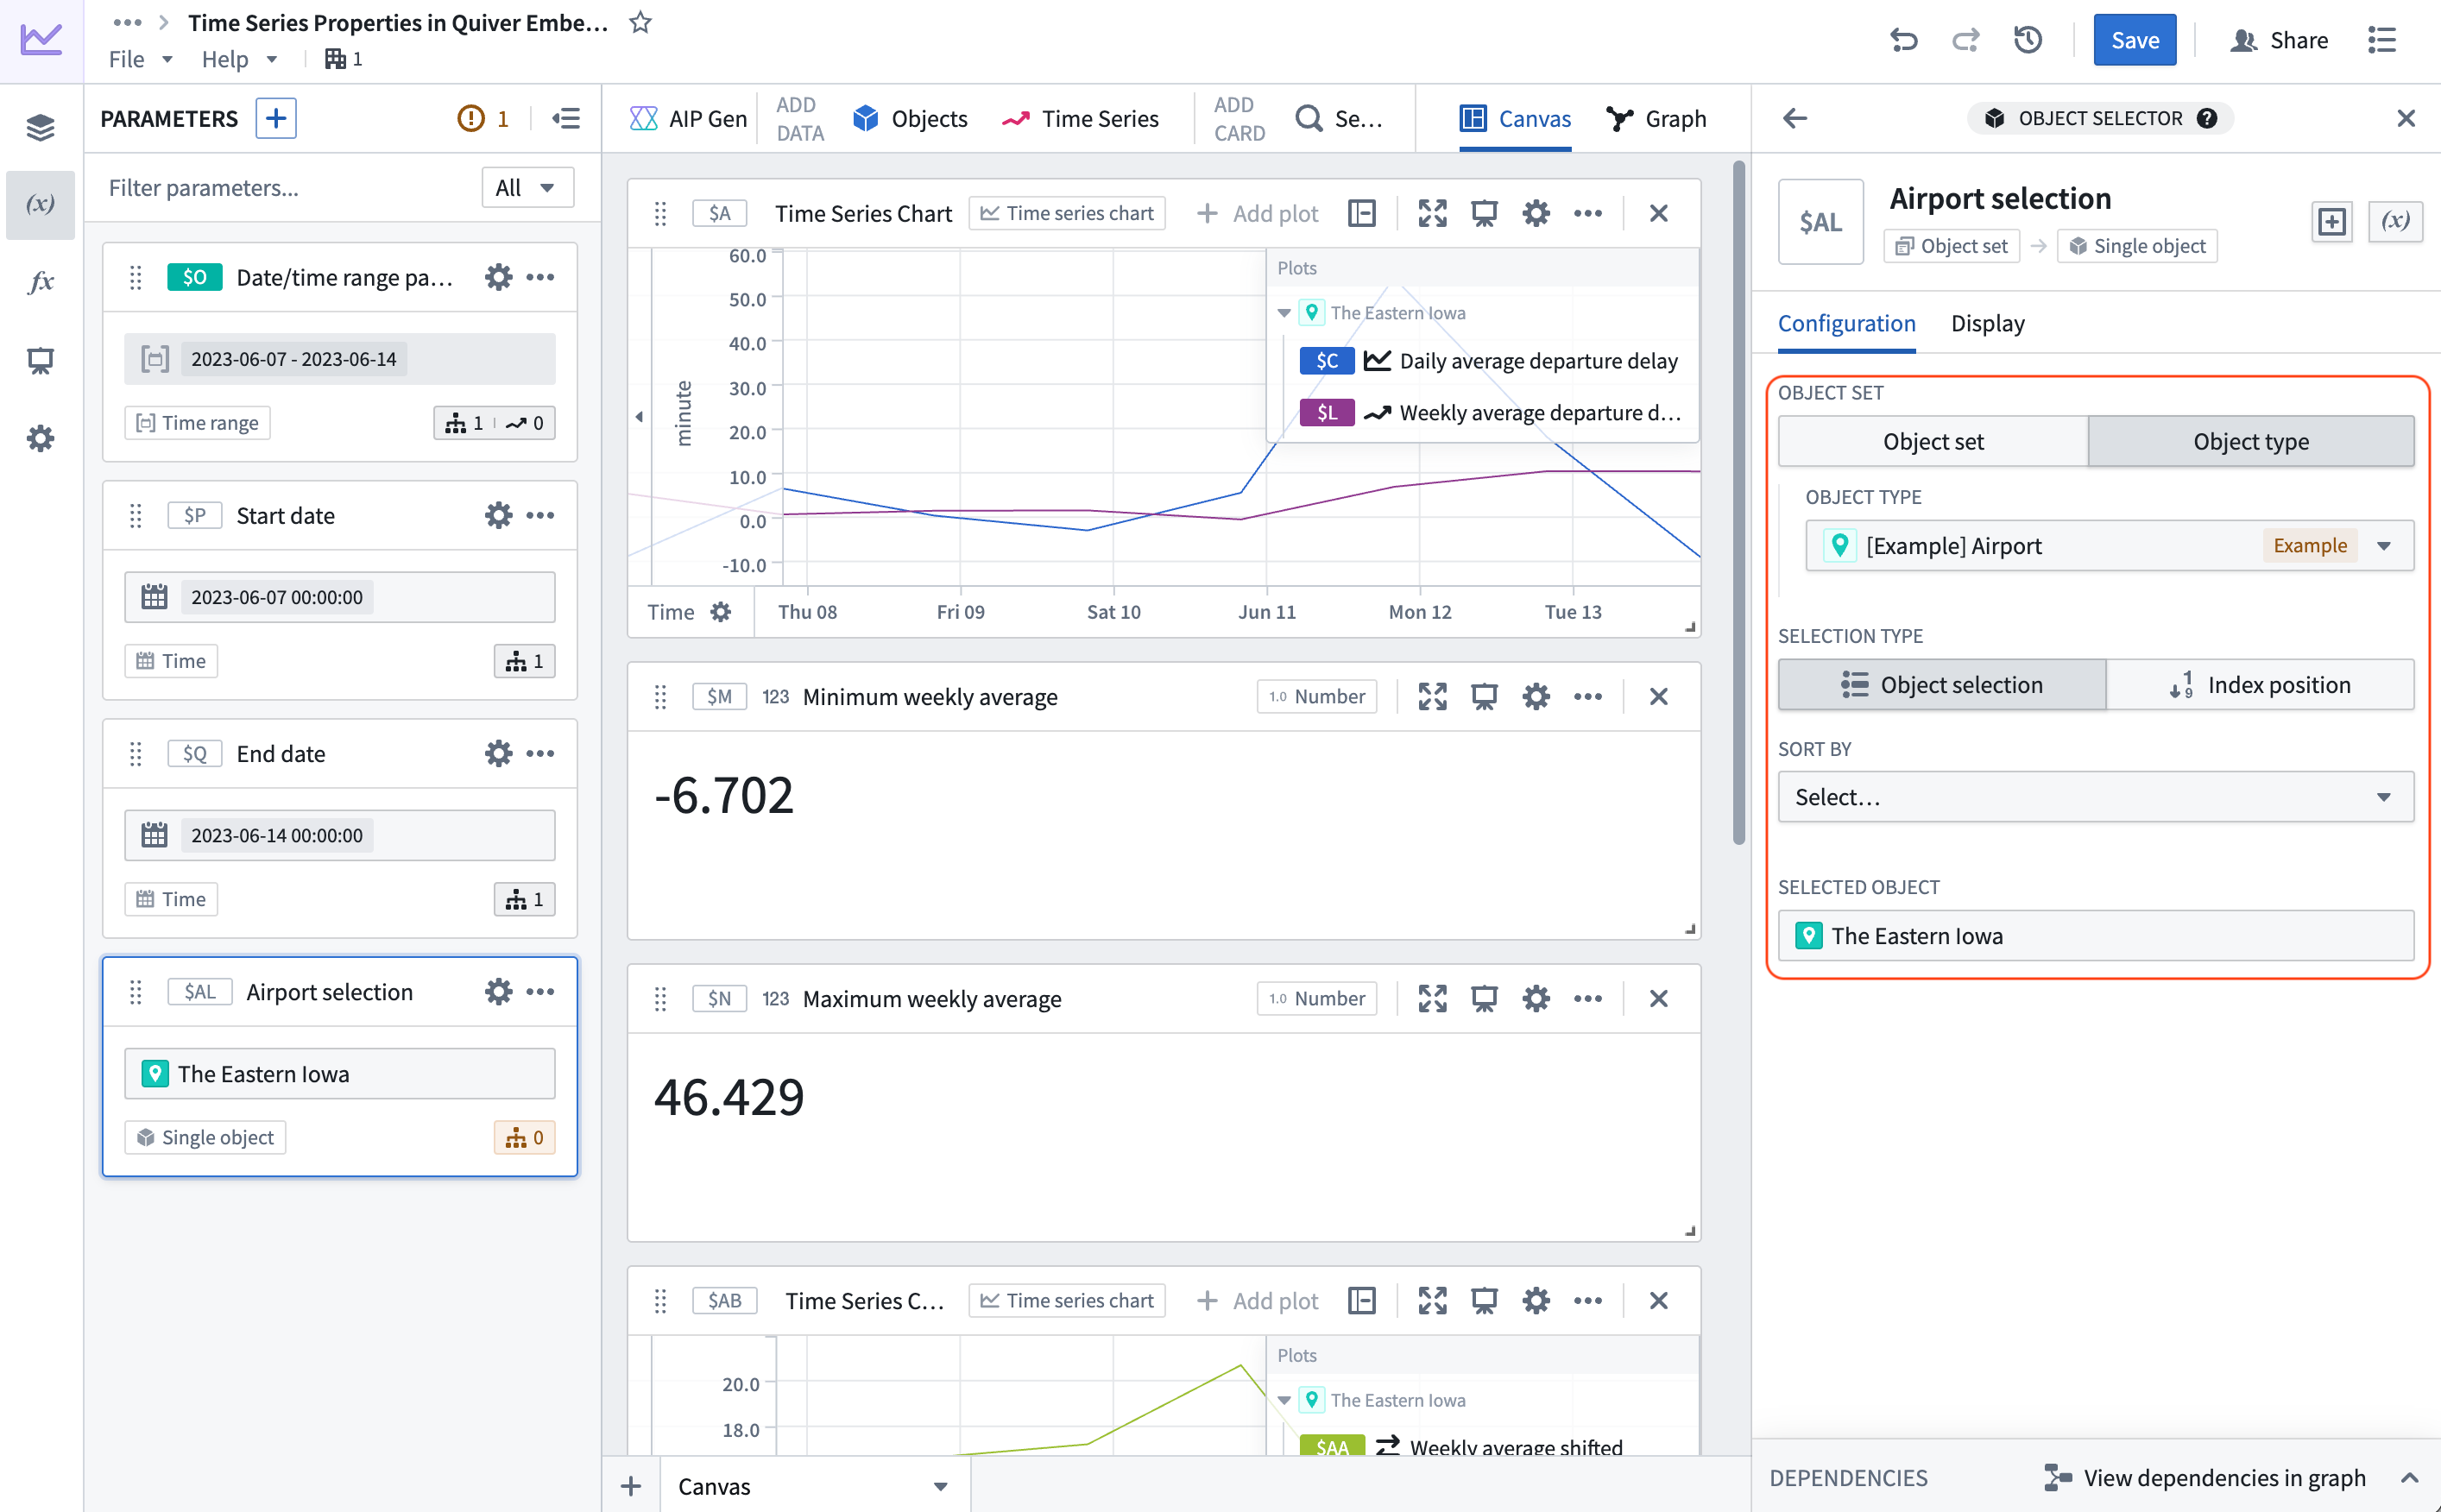Click the $C blue plot color badge
The width and height of the screenshot is (2441, 1512).
tap(1326, 360)
